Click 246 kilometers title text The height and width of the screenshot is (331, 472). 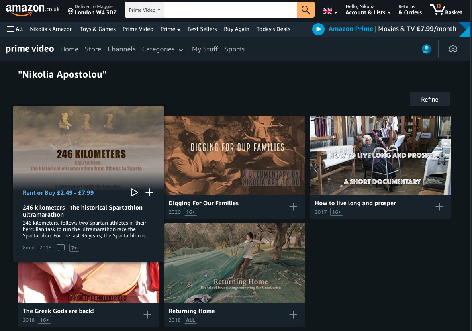[82, 211]
